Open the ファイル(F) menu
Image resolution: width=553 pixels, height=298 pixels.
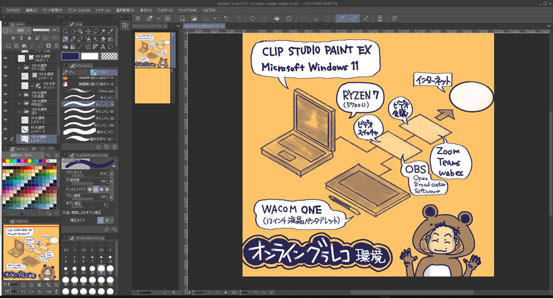[12, 10]
